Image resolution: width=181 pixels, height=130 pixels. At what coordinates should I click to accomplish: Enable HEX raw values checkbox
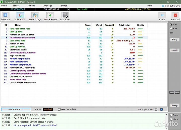[59, 109]
